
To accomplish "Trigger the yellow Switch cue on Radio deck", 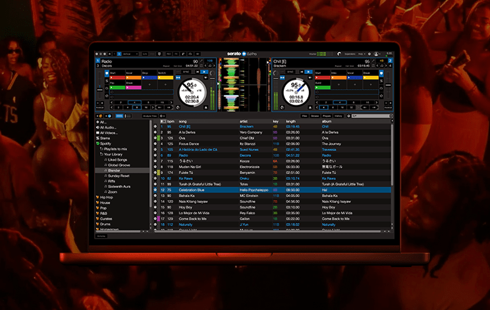I will point(165,78).
